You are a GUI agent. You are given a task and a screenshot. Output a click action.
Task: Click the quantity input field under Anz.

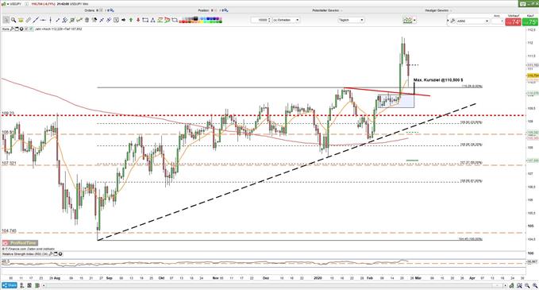tap(498, 21)
